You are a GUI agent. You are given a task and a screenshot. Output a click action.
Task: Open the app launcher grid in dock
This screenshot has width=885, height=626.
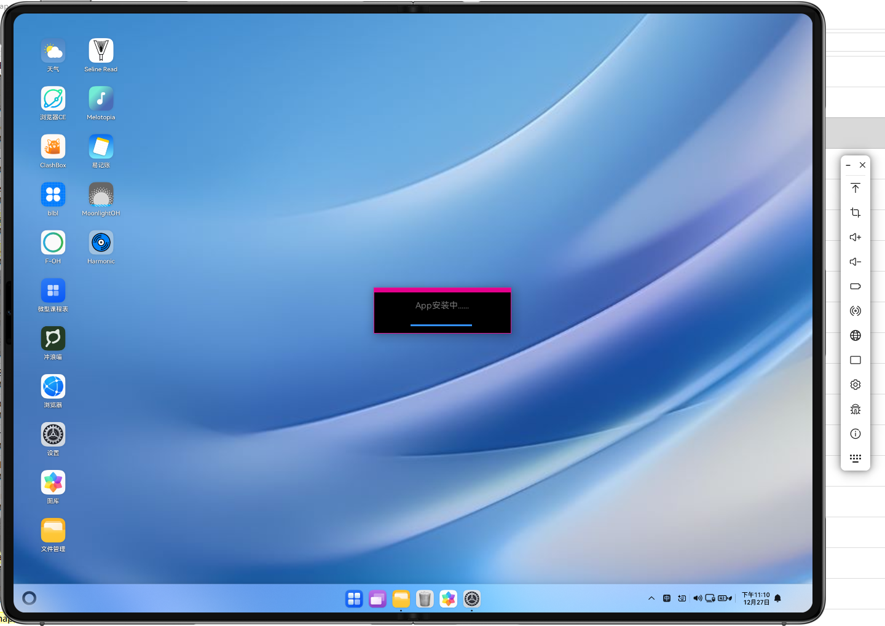354,598
